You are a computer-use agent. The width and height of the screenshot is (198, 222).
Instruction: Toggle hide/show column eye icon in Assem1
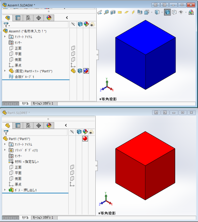coord(92,24)
